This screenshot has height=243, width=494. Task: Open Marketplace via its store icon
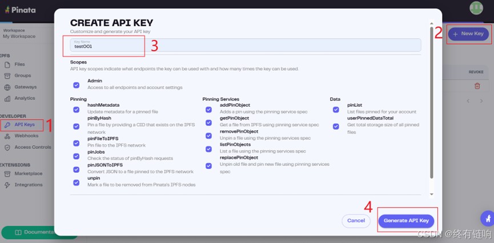(x=7, y=173)
